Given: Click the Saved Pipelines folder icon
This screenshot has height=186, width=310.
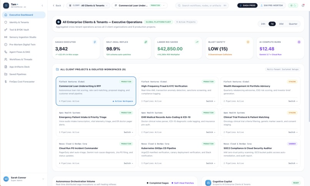Looking at the screenshot, I should tap(6, 74).
